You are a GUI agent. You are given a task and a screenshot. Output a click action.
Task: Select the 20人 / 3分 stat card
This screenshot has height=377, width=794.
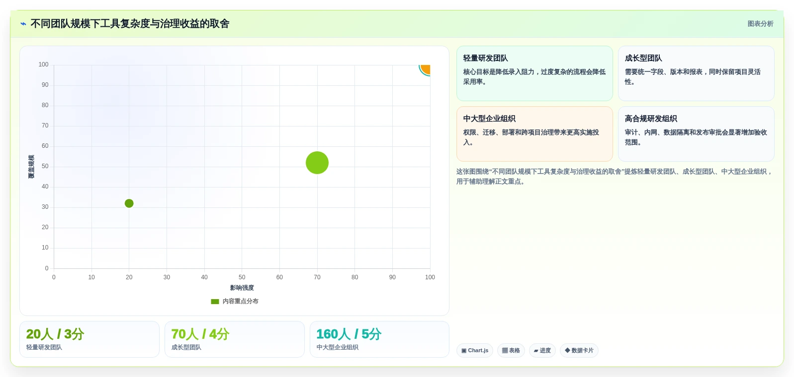click(x=89, y=339)
